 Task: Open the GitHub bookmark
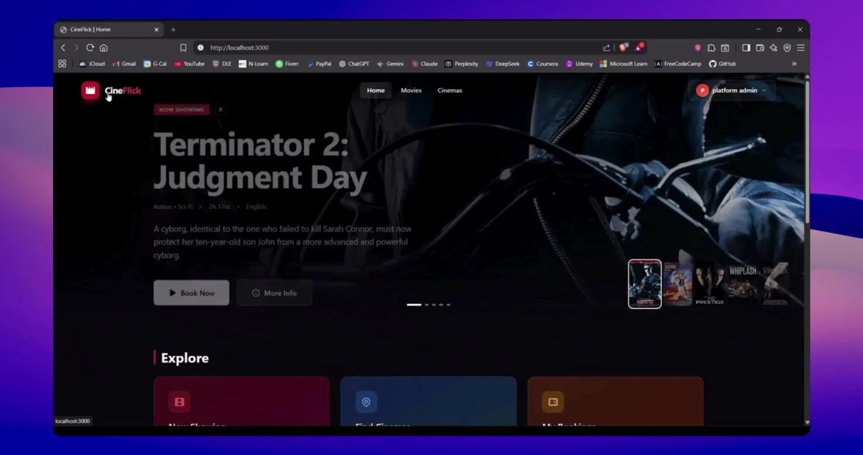(x=722, y=64)
